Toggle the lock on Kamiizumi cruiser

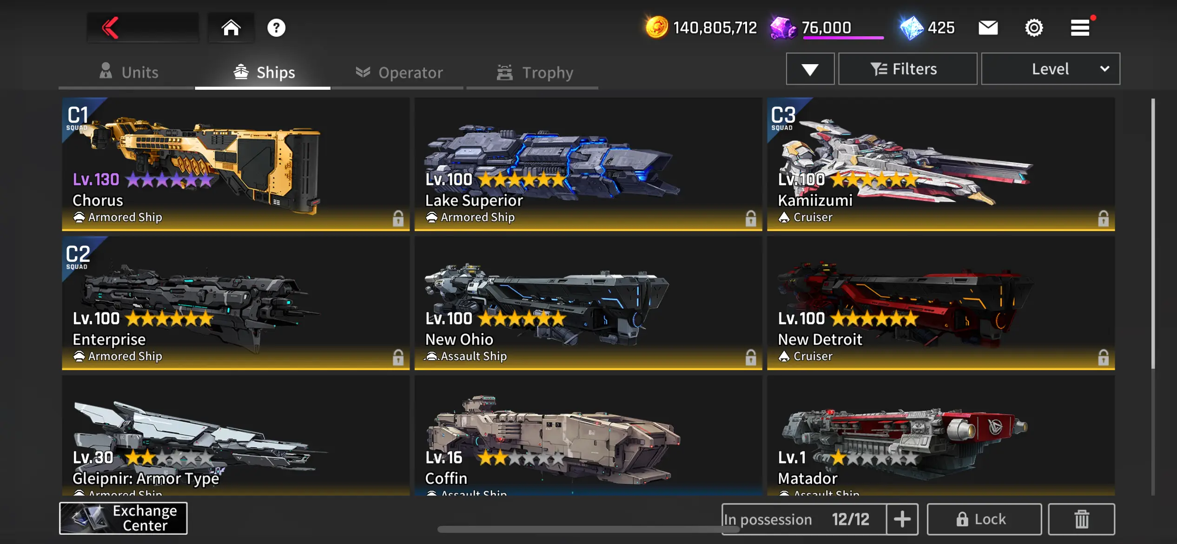pyautogui.click(x=1103, y=218)
